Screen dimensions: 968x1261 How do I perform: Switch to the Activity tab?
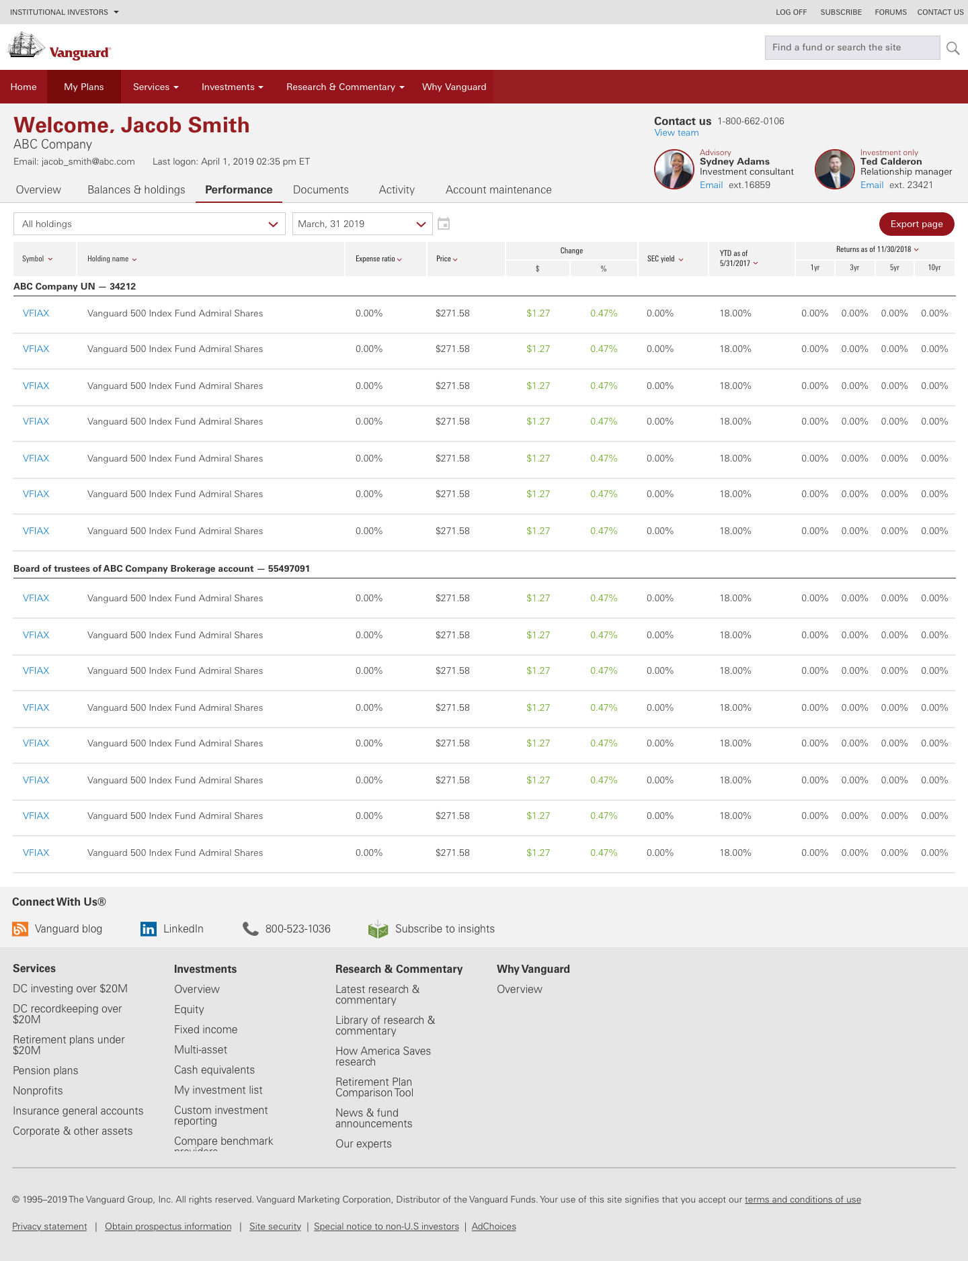point(397,189)
